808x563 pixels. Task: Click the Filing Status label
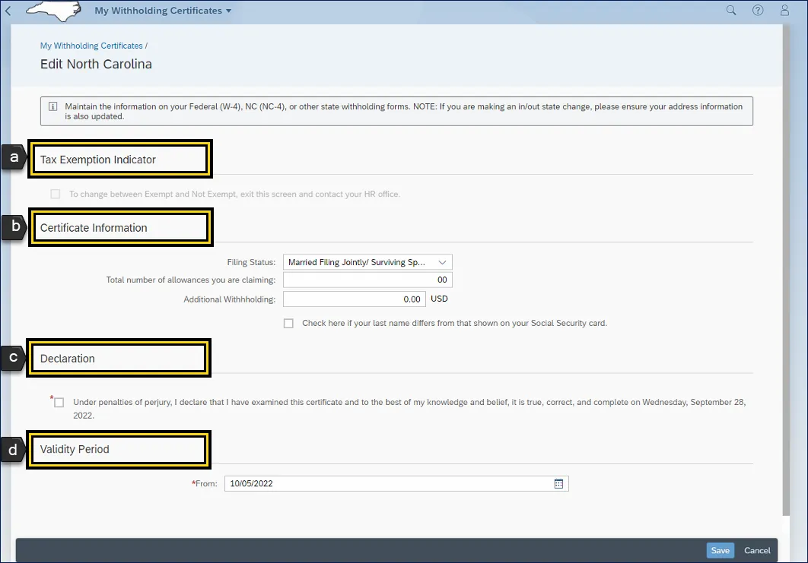[x=251, y=262]
